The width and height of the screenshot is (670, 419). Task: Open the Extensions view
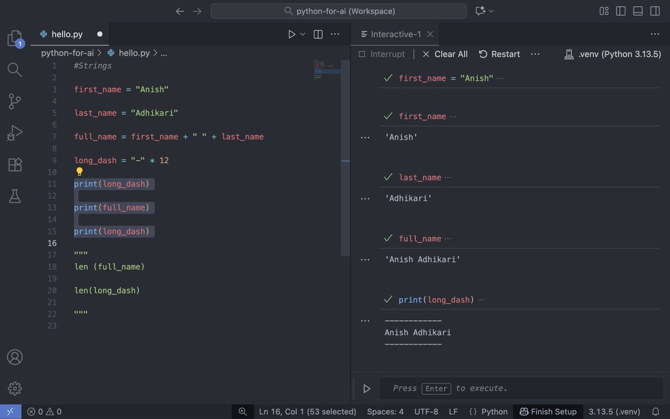coord(15,164)
